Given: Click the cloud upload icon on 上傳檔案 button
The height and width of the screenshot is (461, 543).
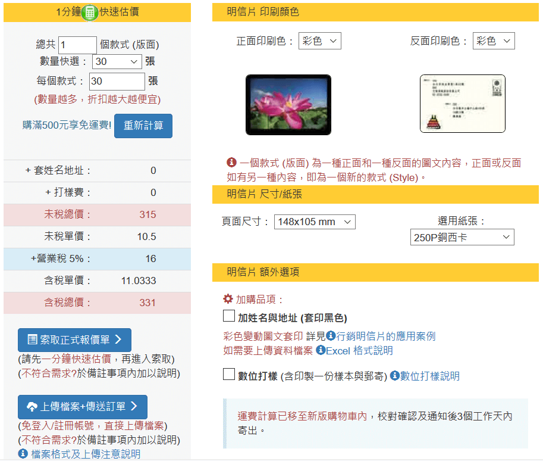Looking at the screenshot, I should coord(32,407).
